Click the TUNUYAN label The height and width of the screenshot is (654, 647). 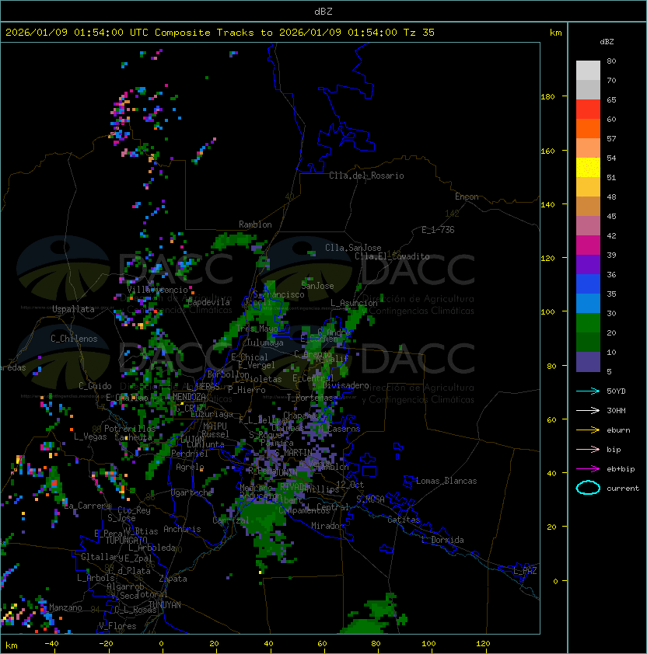tap(165, 604)
